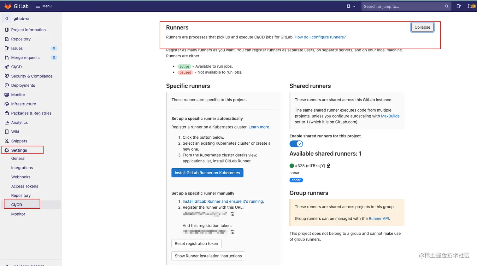Open the Runner API link
Viewport: 477px width, 266px height.
[x=379, y=218]
